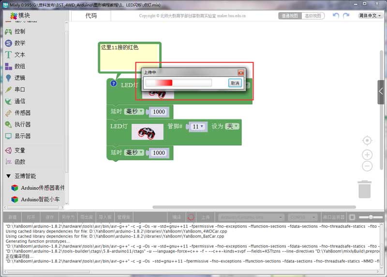Click the upload progress bar
Image resolution: width=387 pixels, height=277 pixels.
click(179, 83)
